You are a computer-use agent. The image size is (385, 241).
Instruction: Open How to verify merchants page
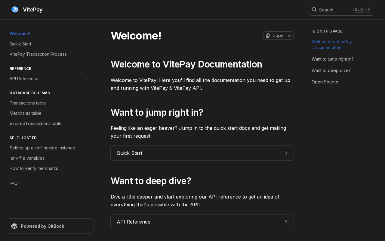[34, 168]
